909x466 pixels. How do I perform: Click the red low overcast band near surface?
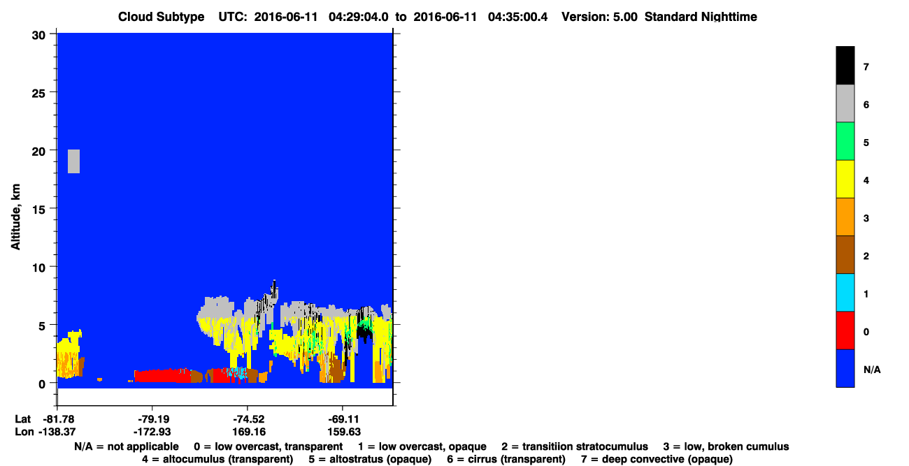pos(162,376)
